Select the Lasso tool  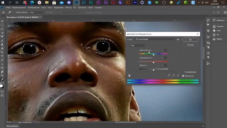click(x=2, y=29)
